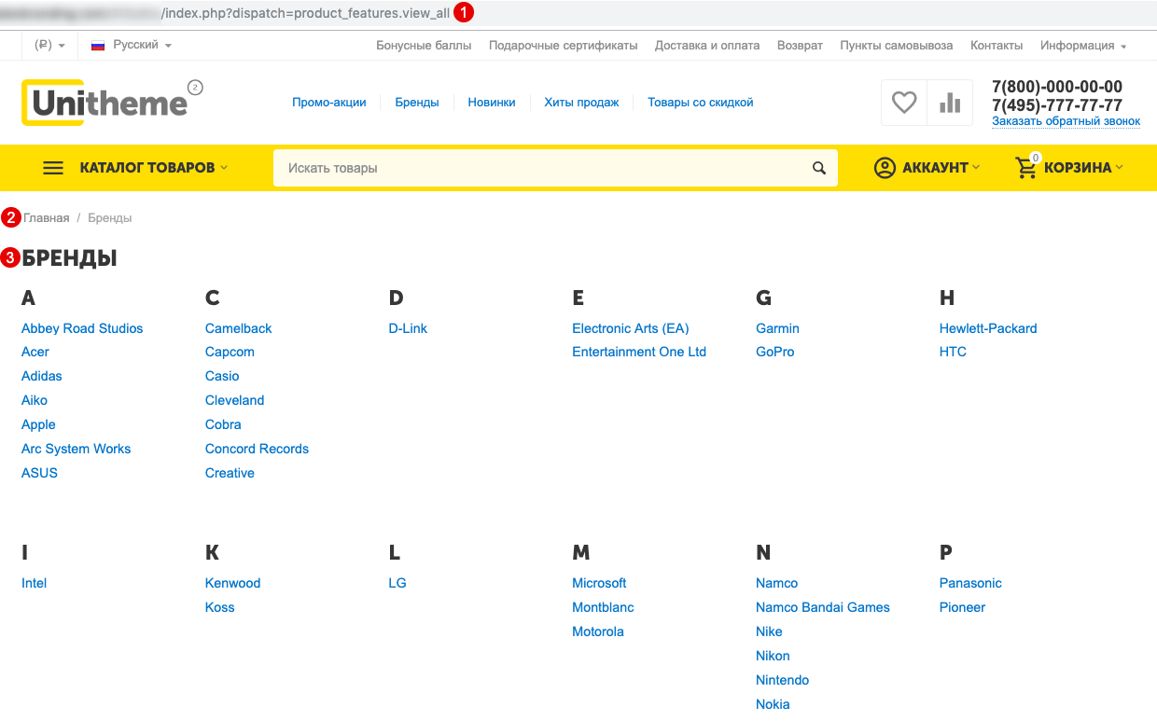Click Заказать обратный звонок link
The width and height of the screenshot is (1157, 721).
(x=1066, y=121)
